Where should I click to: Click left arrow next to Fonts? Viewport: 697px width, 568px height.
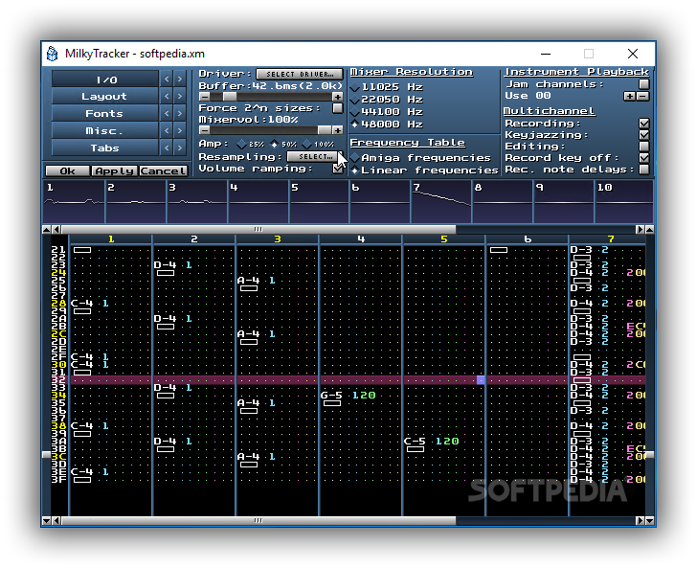coord(167,113)
